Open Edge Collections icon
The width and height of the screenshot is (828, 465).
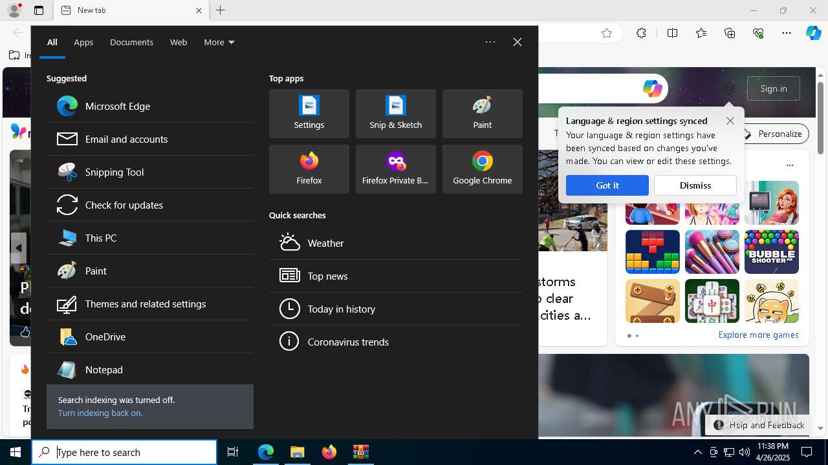730,33
